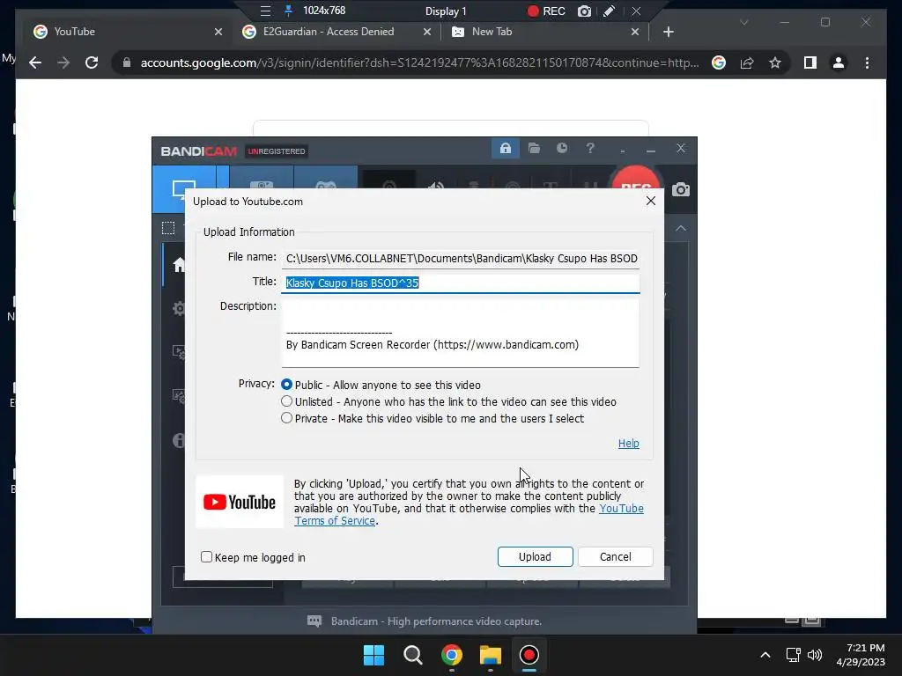Screen dimensions: 902x676
Task: Click the YouTube logo in dialog
Action: click(x=240, y=502)
